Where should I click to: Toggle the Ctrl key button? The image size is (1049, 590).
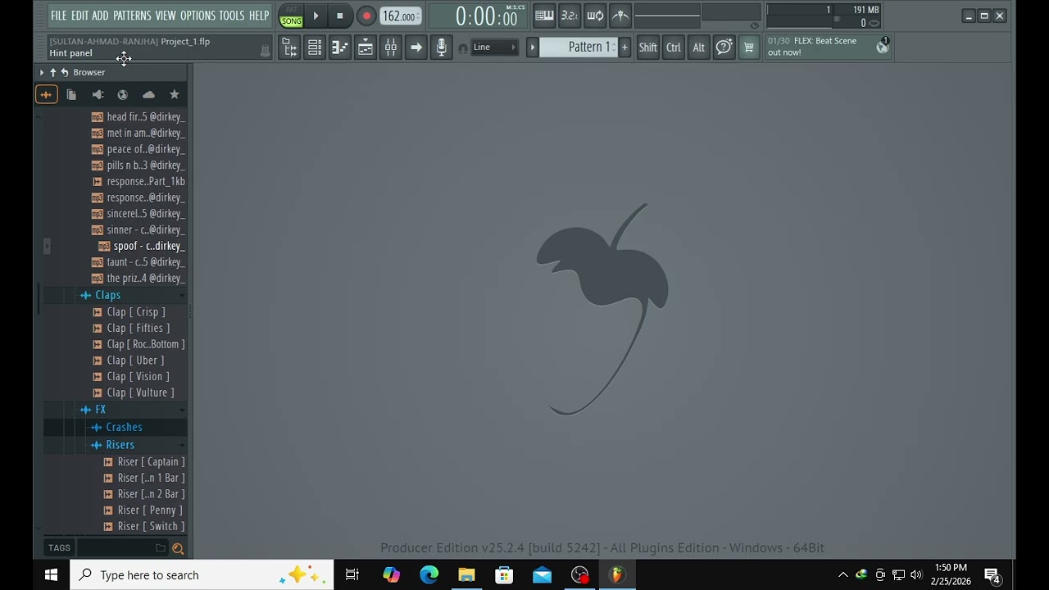pyautogui.click(x=673, y=48)
